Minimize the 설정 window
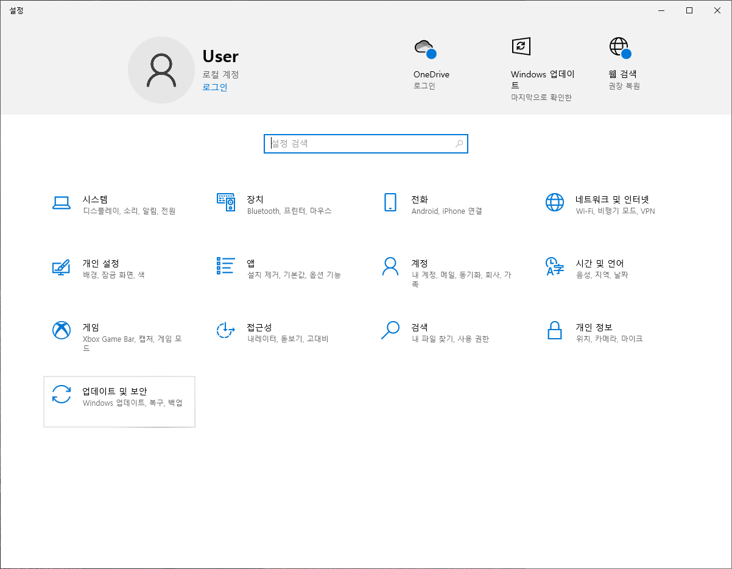Image resolution: width=732 pixels, height=569 pixels. click(661, 10)
